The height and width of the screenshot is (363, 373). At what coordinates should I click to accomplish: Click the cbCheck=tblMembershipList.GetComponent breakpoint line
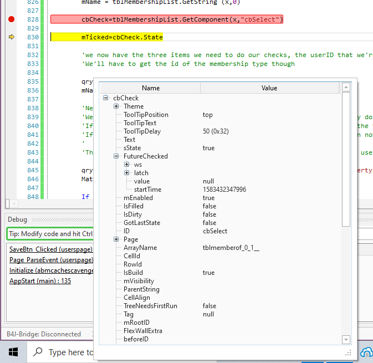coord(167,19)
